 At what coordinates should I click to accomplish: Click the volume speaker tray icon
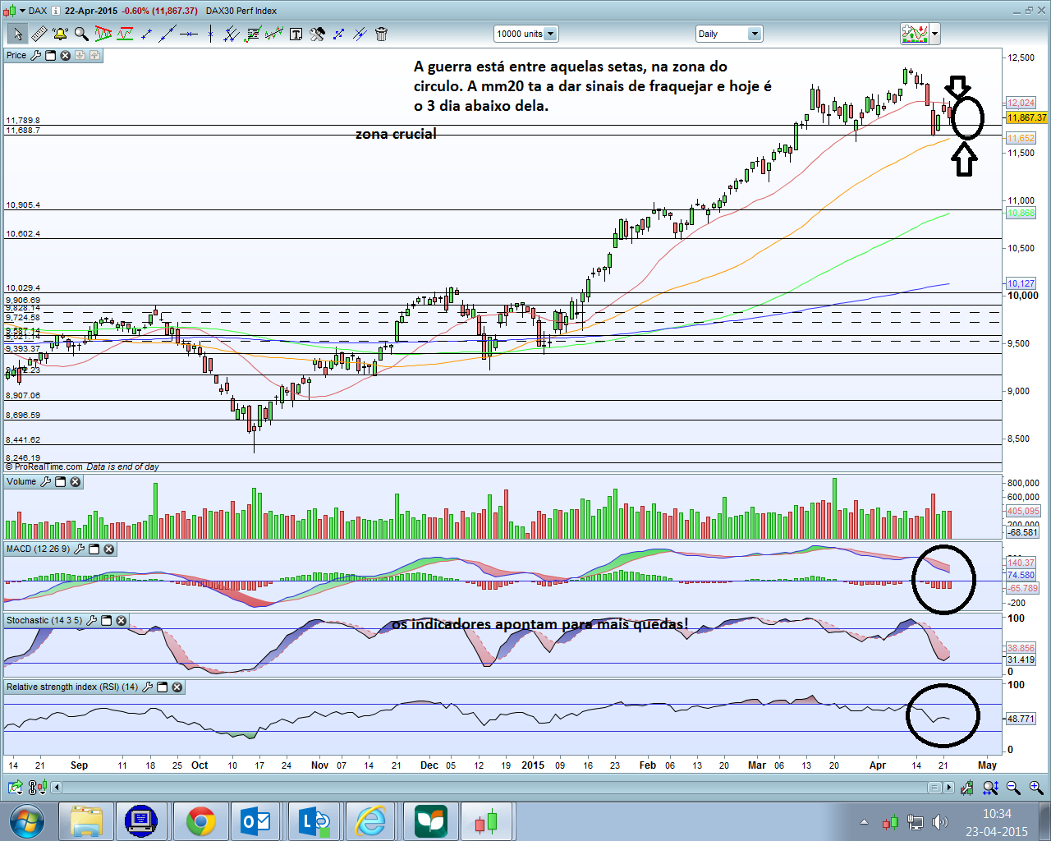click(940, 822)
